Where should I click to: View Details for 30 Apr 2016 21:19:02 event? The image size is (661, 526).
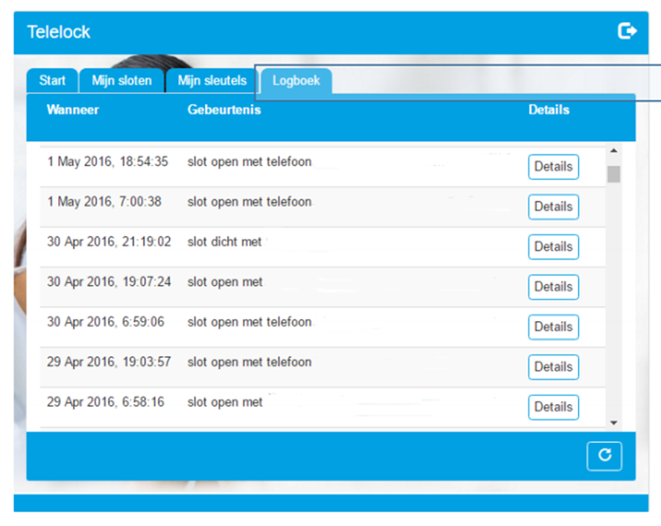[553, 247]
